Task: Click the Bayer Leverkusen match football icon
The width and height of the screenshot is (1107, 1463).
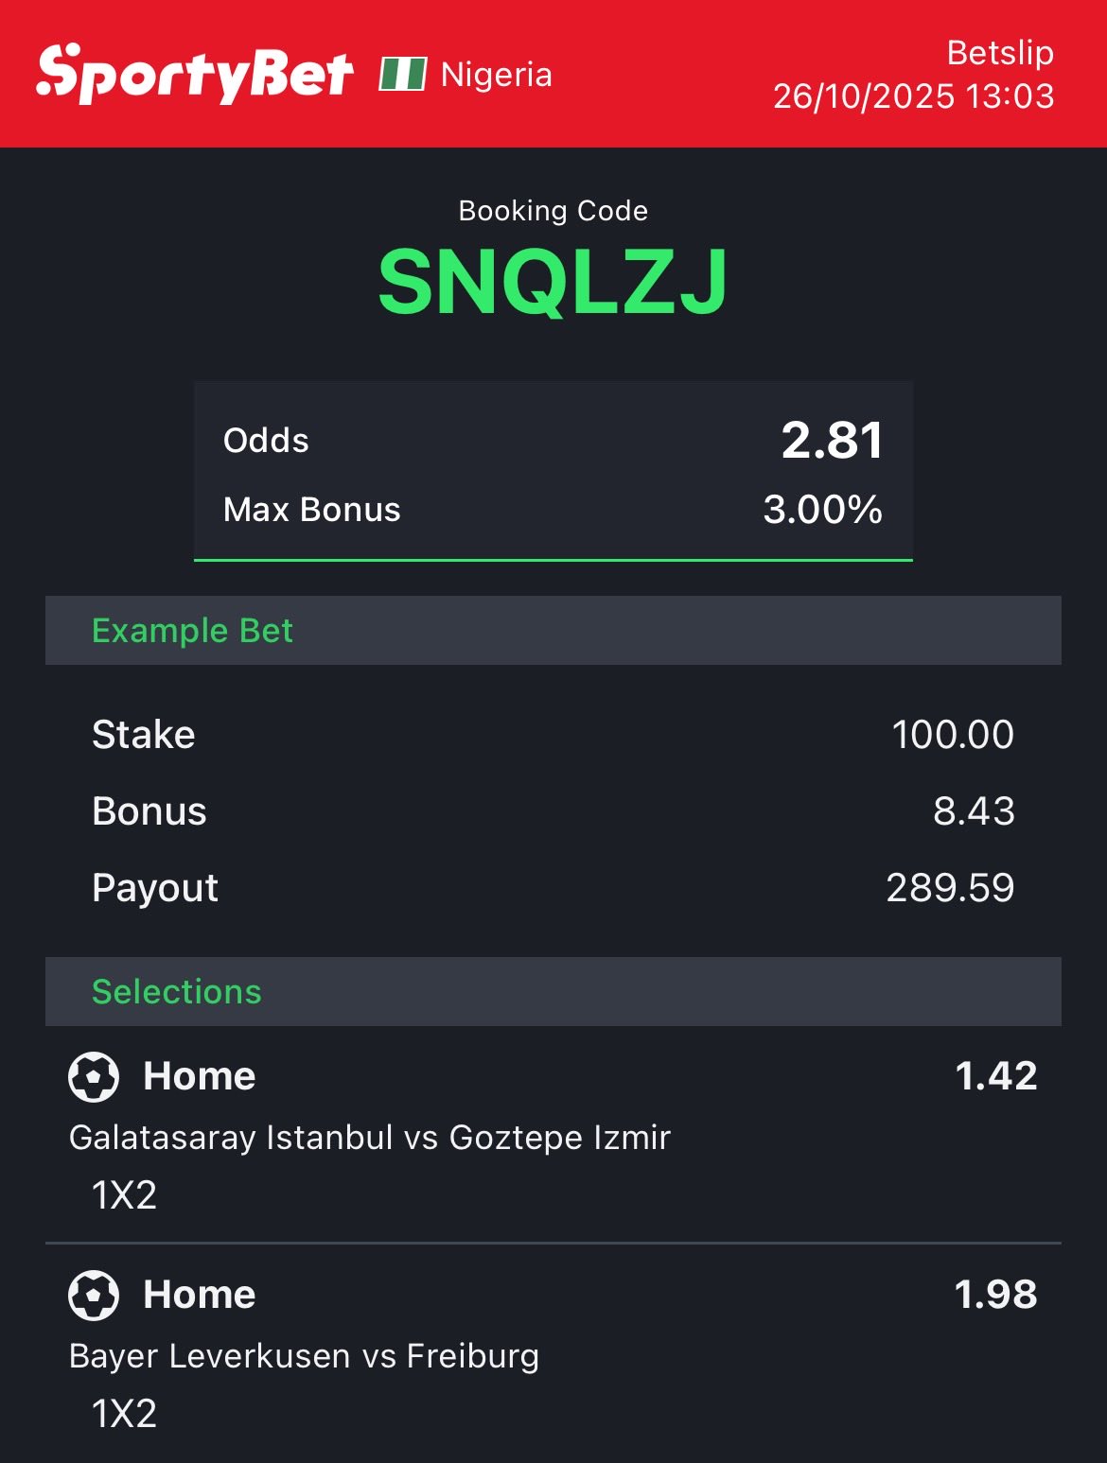Action: click(94, 1295)
